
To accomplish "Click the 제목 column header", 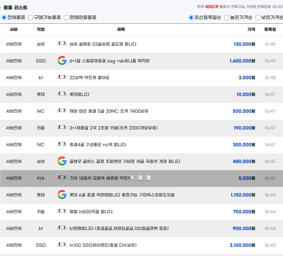I will coord(121,29).
